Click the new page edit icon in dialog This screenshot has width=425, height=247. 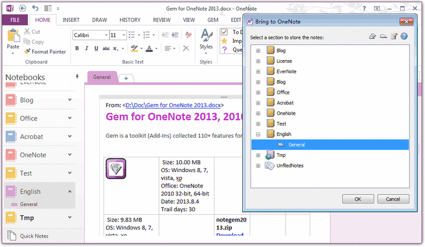click(x=394, y=36)
